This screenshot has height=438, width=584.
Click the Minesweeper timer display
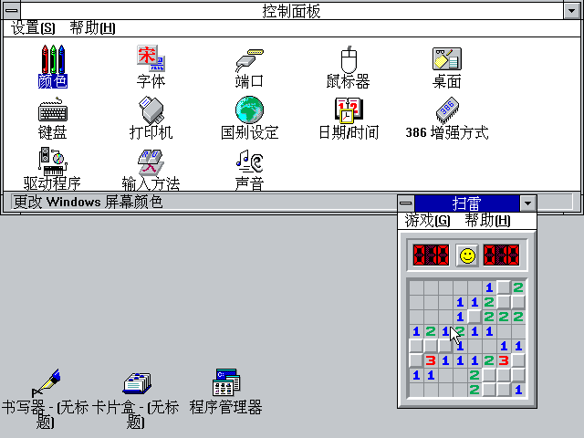[x=501, y=255]
